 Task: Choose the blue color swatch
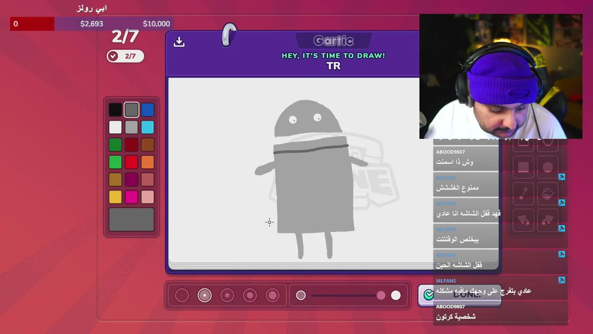tap(147, 109)
